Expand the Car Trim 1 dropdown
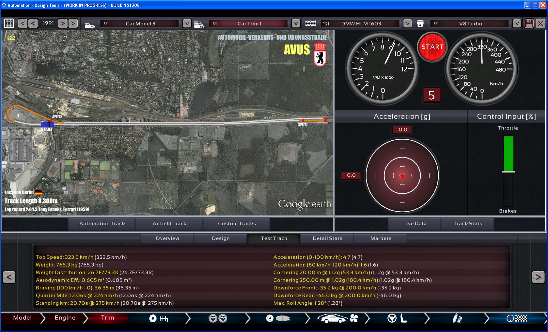Viewport: 548px width, 332px height. point(296,23)
